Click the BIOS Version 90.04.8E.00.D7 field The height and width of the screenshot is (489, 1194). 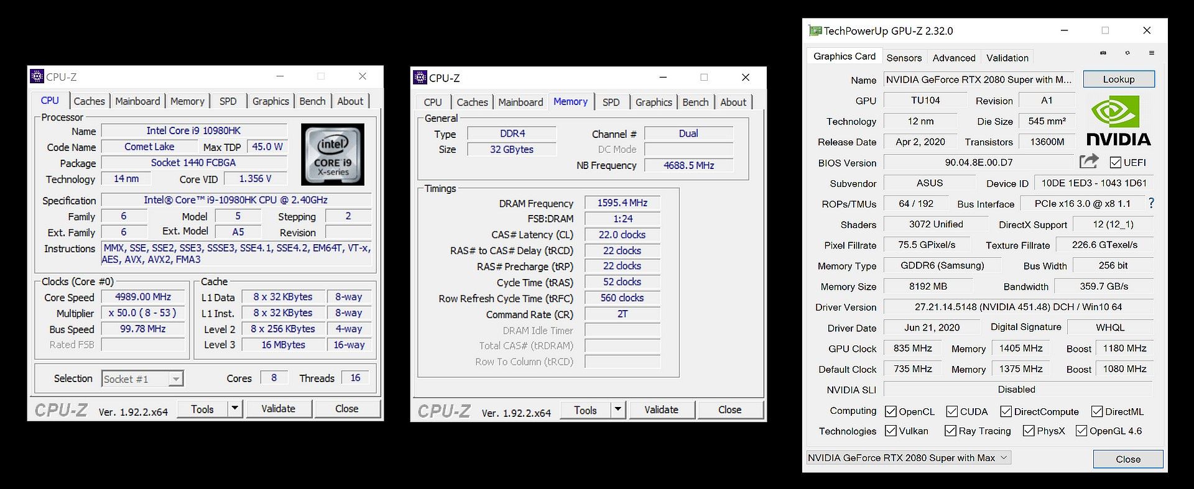coord(979,162)
